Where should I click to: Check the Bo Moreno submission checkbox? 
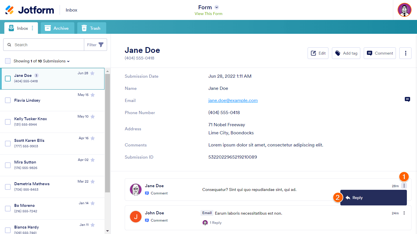coord(8,209)
